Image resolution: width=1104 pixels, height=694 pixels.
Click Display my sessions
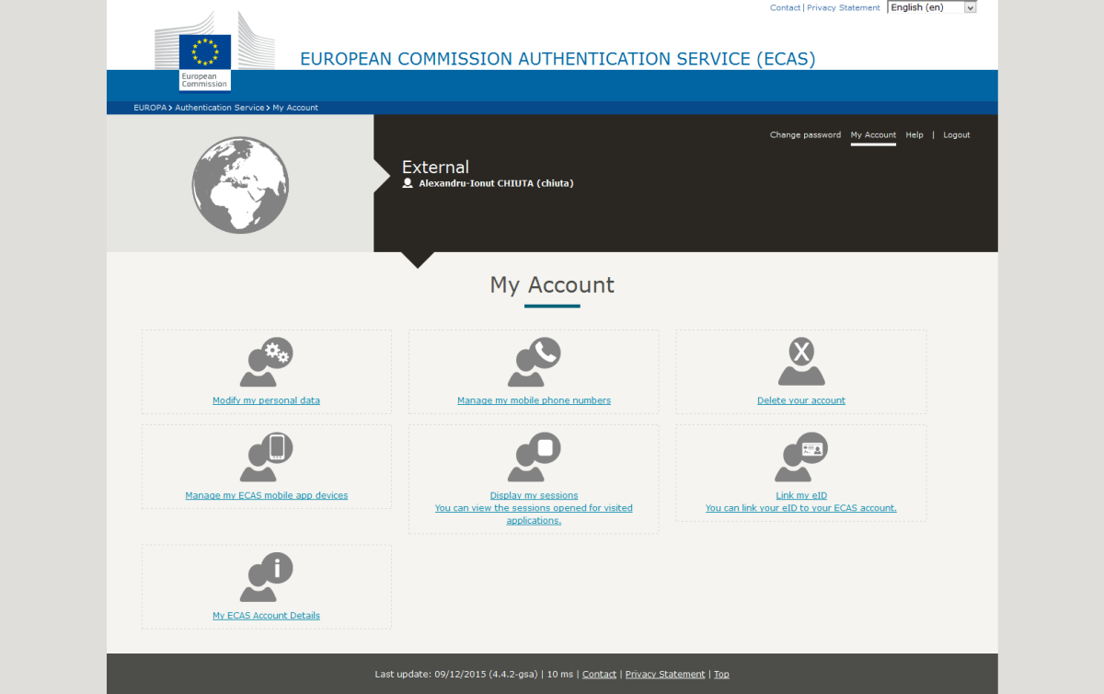tap(534, 494)
